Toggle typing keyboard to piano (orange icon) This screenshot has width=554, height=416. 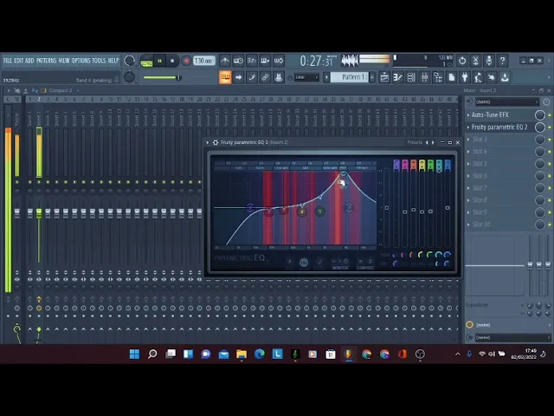pyautogui.click(x=225, y=77)
